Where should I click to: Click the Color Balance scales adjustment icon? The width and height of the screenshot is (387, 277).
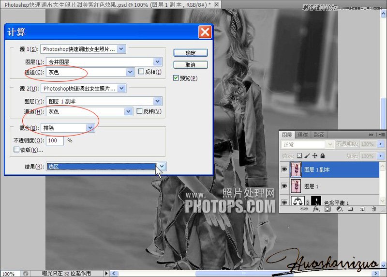tap(298, 201)
